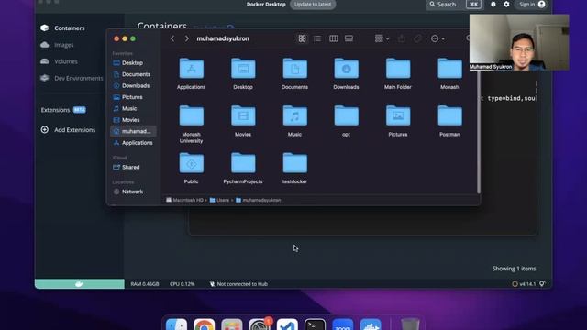Open the Music folder in Finder grid

point(294,115)
